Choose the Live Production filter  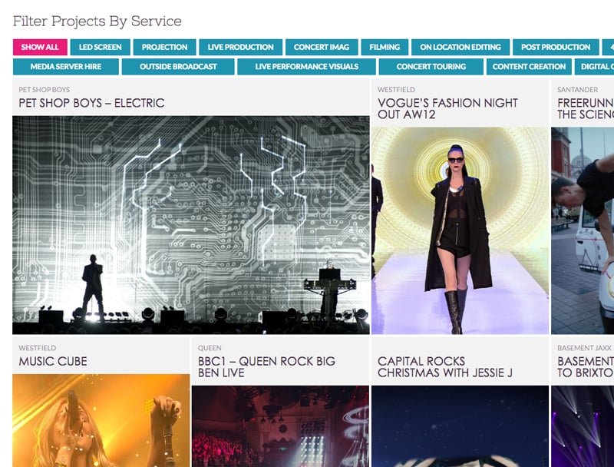pyautogui.click(x=240, y=48)
